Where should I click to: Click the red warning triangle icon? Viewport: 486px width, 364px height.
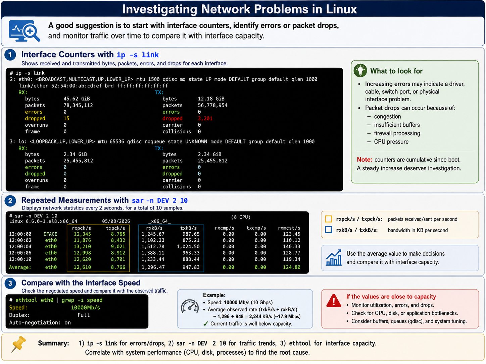334,301
